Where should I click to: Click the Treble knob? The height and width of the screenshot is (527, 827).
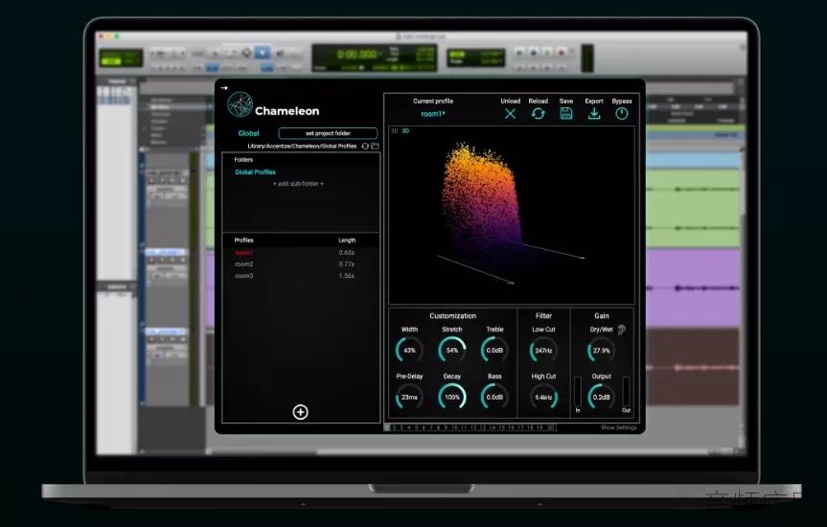494,350
